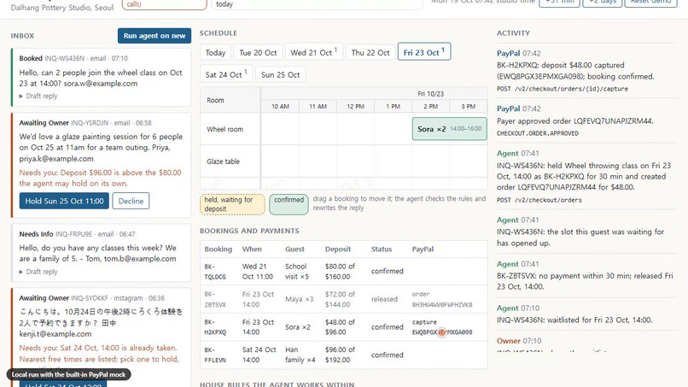The width and height of the screenshot is (688, 387).
Task: Click the 'POST /v2/checkout/orders' activity line
Action: [539, 200]
